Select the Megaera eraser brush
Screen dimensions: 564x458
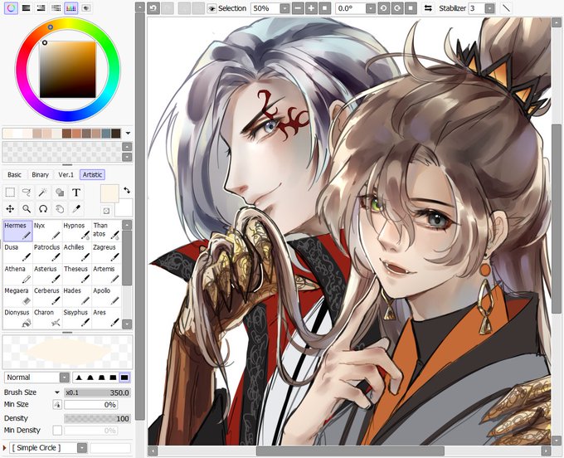point(17,295)
